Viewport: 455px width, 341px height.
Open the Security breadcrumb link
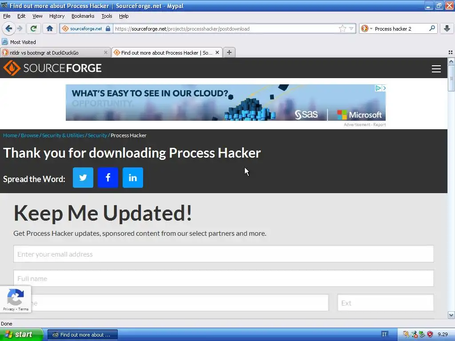[97, 135]
